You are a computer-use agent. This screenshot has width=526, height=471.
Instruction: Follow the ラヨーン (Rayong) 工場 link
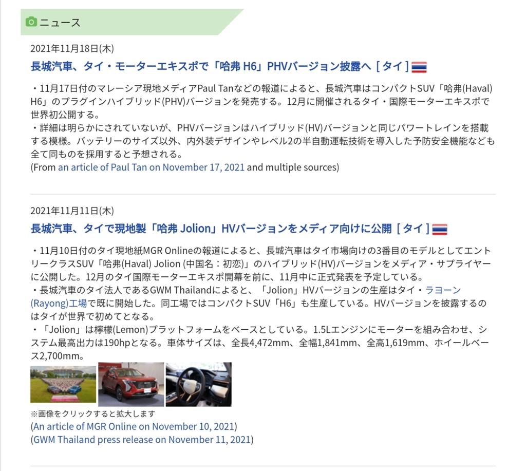[246, 296]
